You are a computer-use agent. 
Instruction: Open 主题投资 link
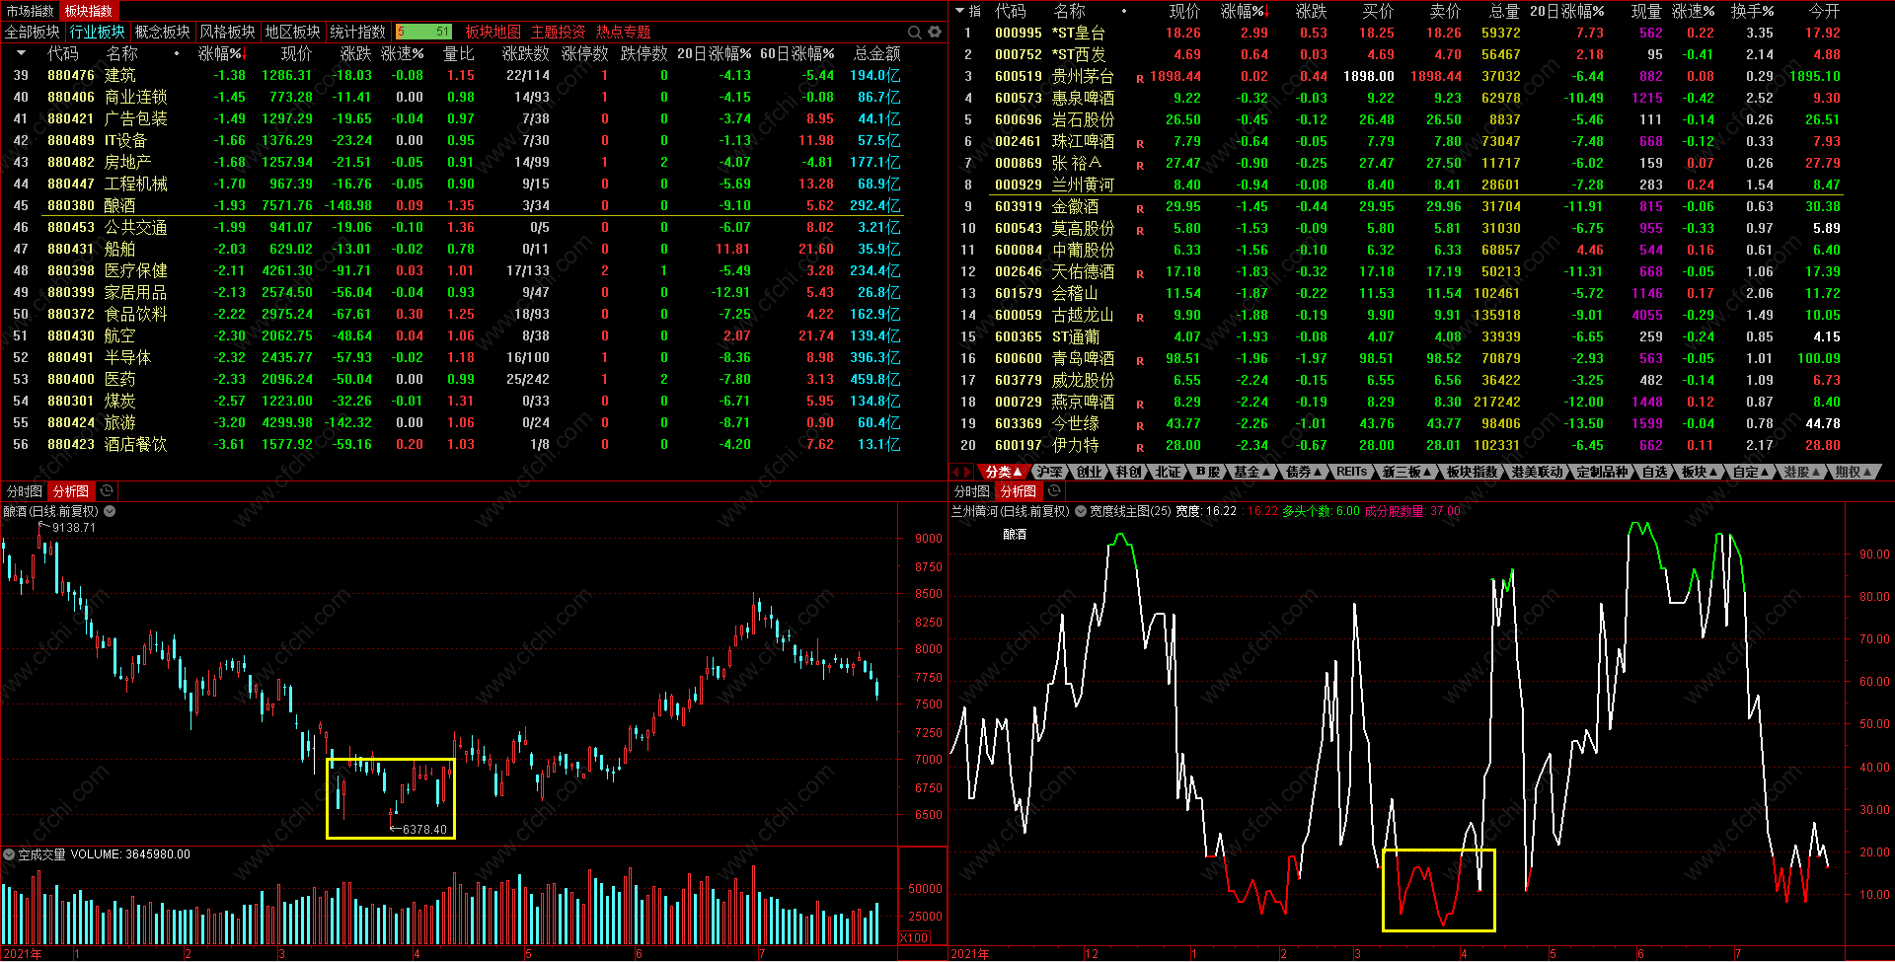(559, 33)
